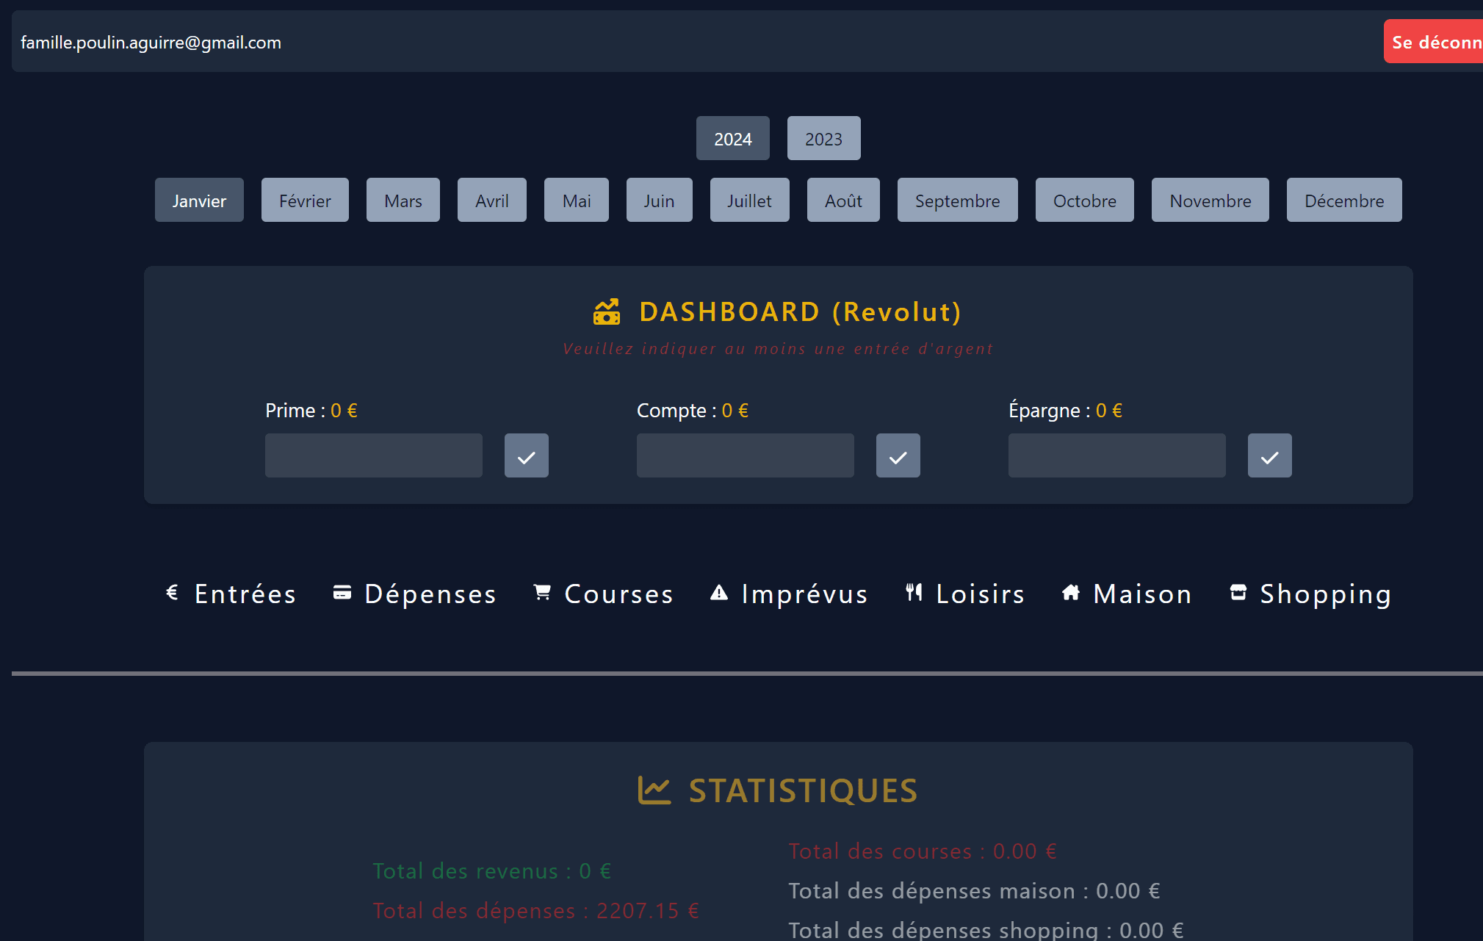Open the Imprévus section

click(789, 594)
